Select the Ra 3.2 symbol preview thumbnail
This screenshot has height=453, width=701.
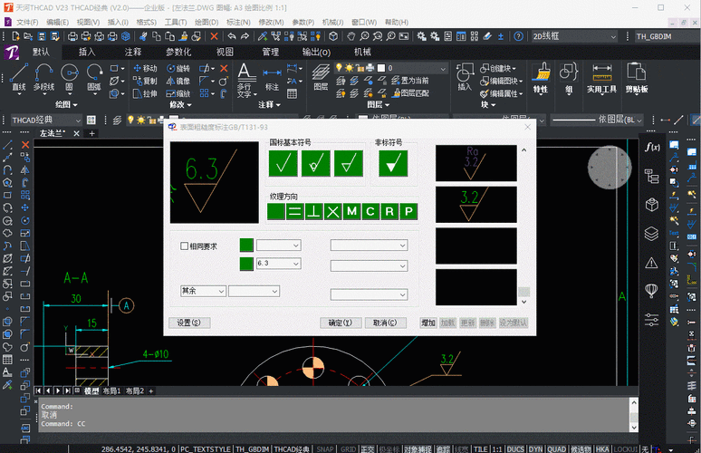coord(475,162)
